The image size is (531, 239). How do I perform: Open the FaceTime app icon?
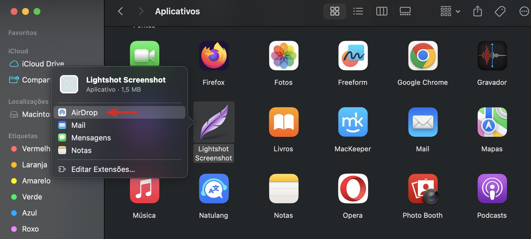coord(145,54)
